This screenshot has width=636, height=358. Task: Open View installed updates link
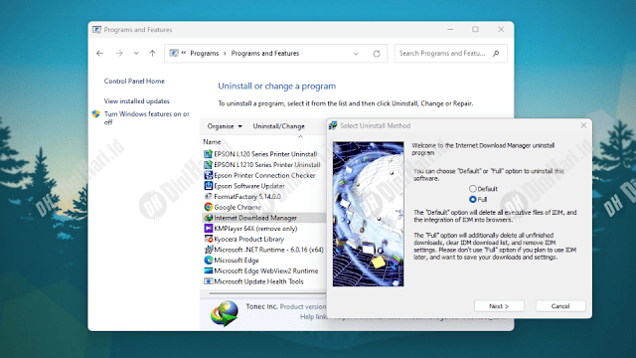pyautogui.click(x=137, y=101)
